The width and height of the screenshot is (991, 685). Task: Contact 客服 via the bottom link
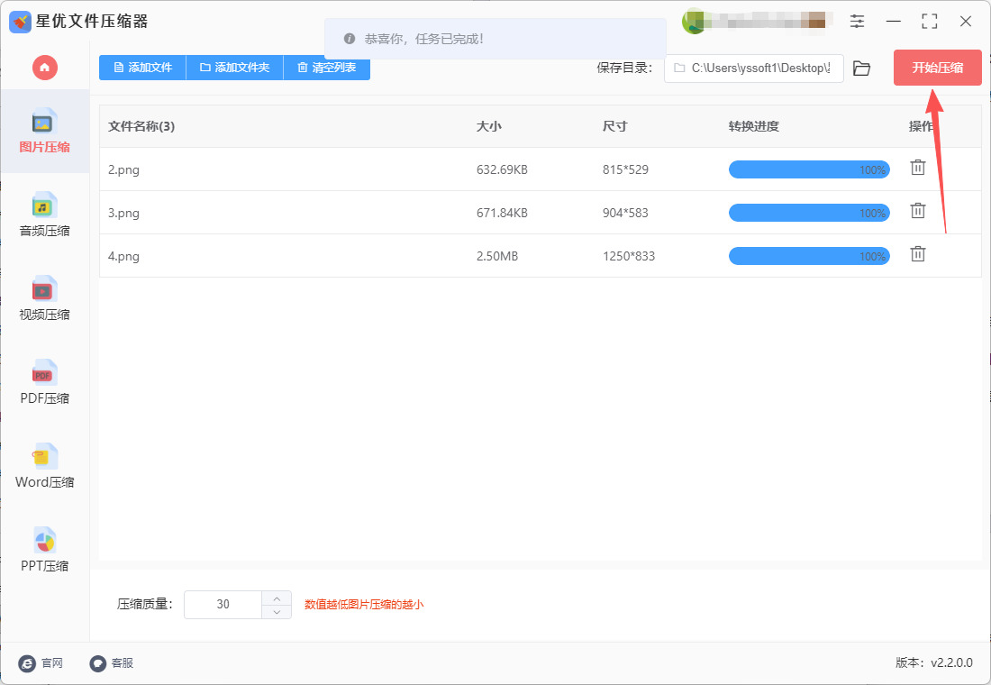pyautogui.click(x=112, y=663)
